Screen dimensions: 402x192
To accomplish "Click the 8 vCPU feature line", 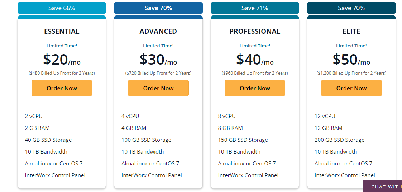I will click(227, 116).
